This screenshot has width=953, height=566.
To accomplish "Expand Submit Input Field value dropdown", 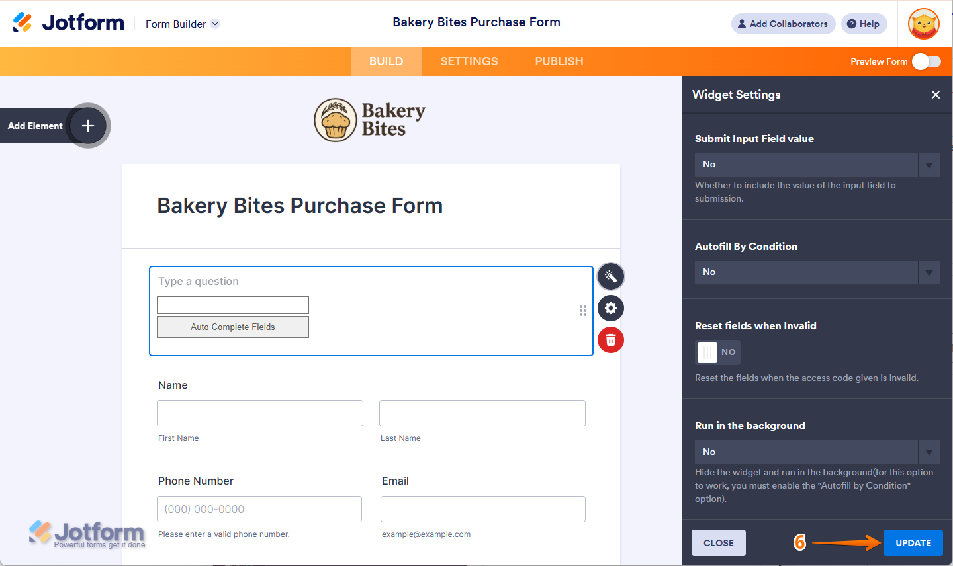I will [x=817, y=165].
